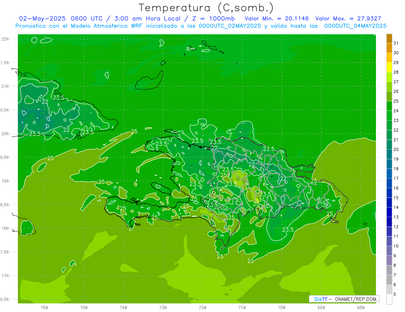Click the title 'Temperatura (C,somb.)'
This screenshot has width=405, height=312.
(x=206, y=8)
